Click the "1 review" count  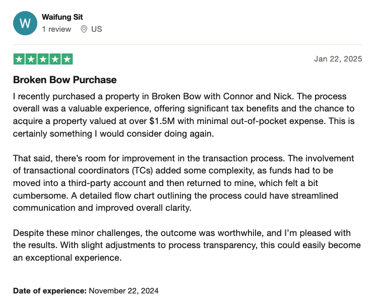(x=56, y=29)
